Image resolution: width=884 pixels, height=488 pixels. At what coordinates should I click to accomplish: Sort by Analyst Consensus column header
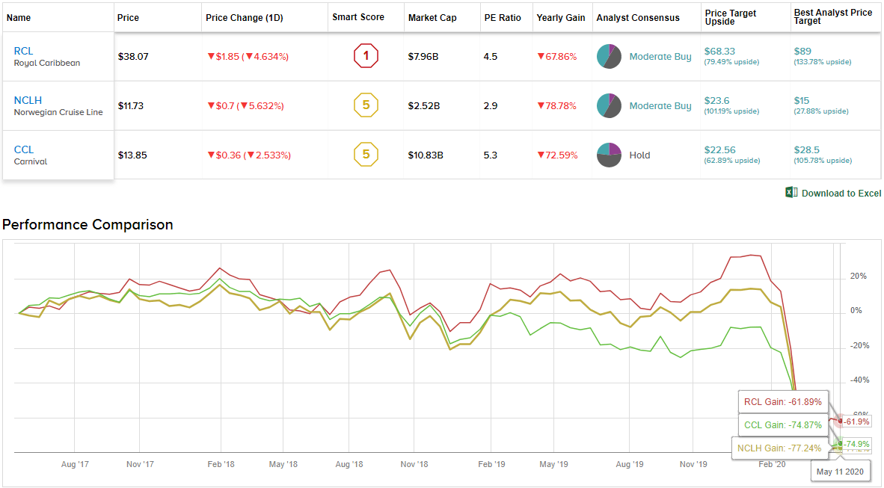pos(638,17)
